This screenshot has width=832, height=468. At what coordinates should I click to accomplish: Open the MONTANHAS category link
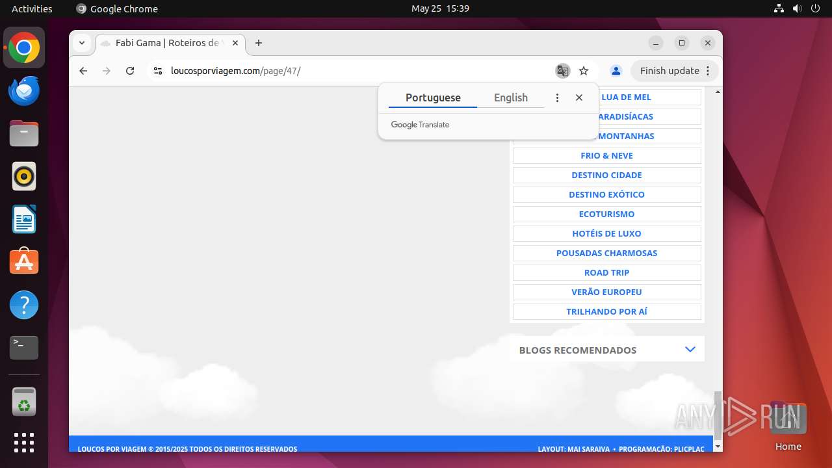pyautogui.click(x=625, y=136)
